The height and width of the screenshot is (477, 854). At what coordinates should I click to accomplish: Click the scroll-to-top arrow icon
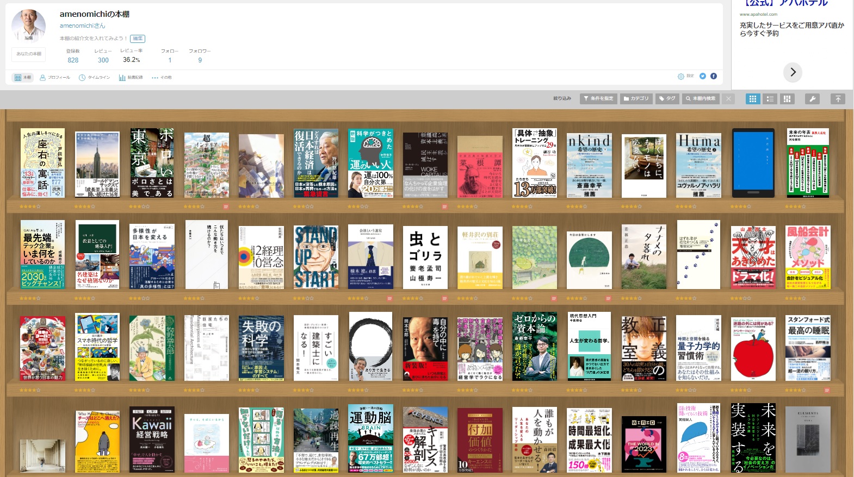tap(838, 99)
